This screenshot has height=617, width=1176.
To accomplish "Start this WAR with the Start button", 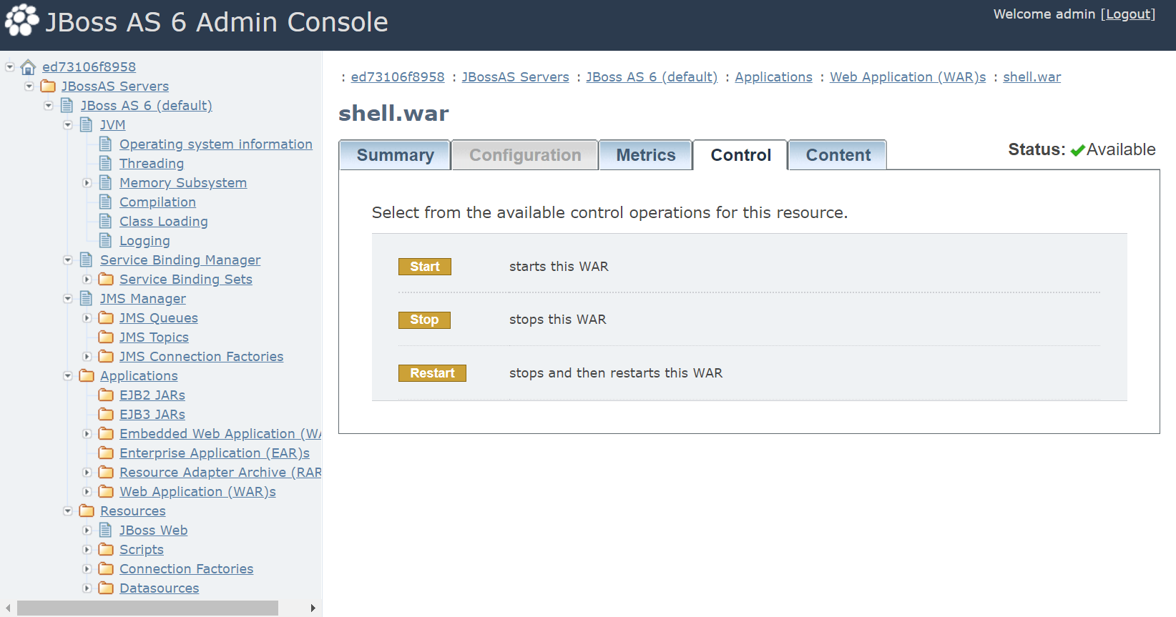I will 425,267.
